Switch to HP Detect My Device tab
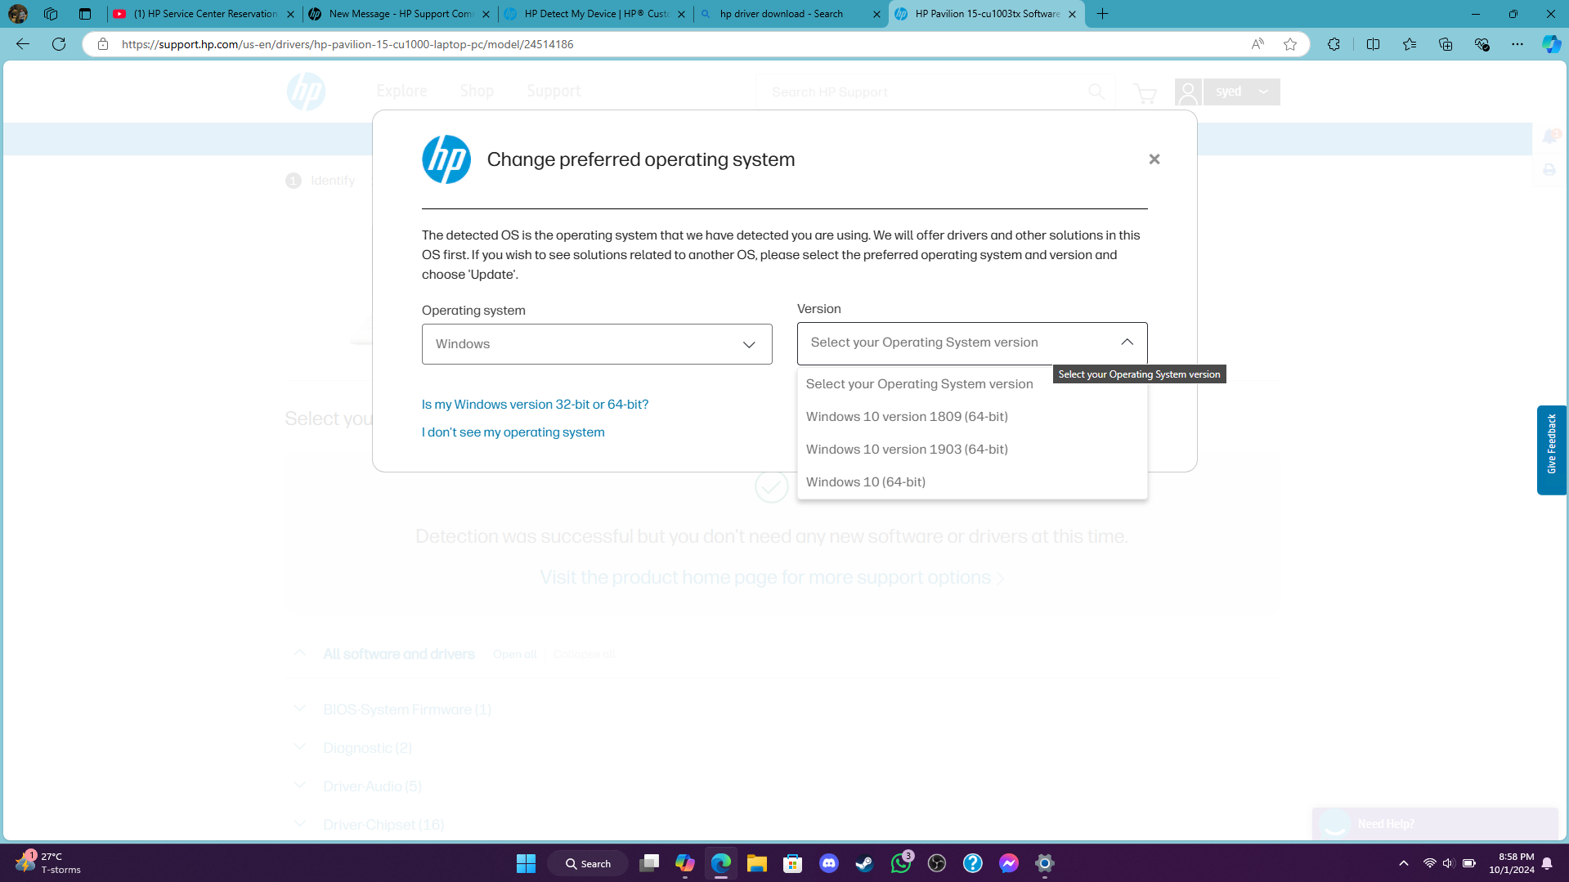The height and width of the screenshot is (882, 1569). 594,14
